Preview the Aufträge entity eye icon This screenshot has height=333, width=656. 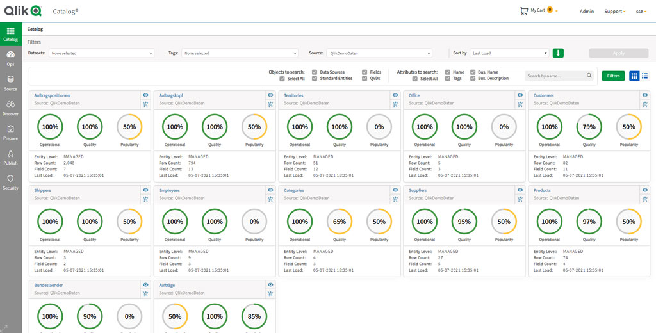tap(271, 284)
